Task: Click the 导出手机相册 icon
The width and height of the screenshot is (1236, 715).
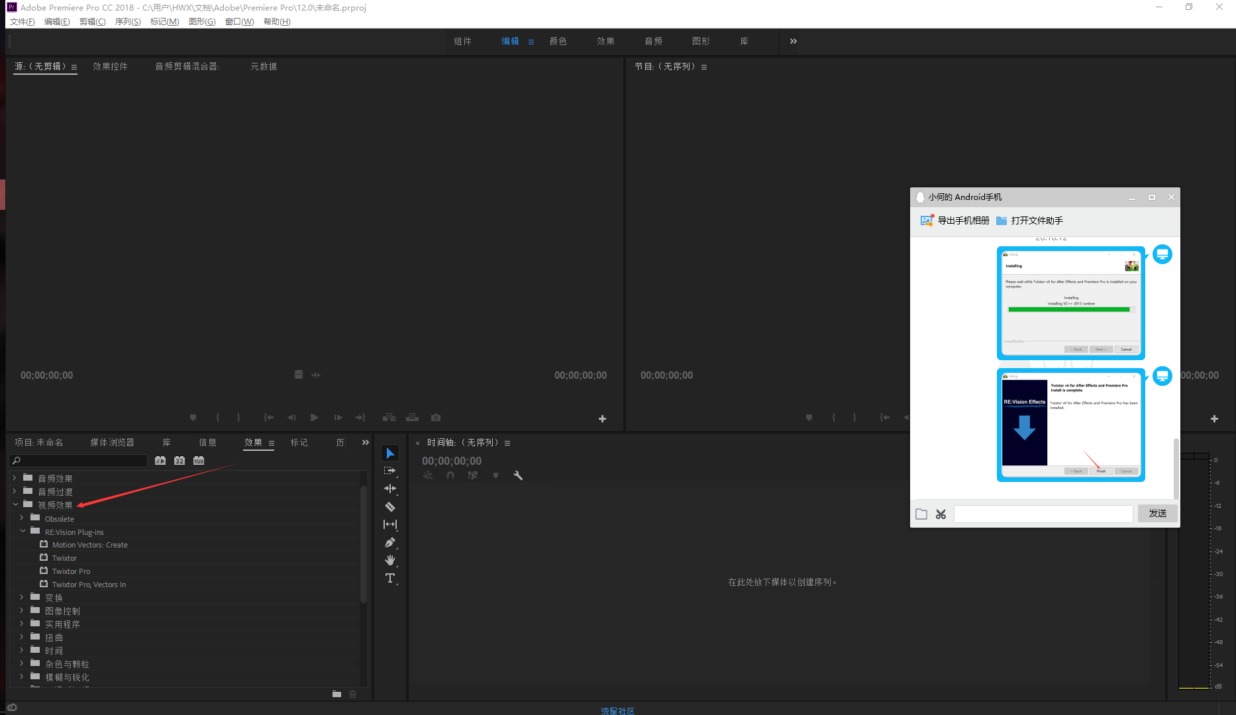Action: (x=927, y=220)
